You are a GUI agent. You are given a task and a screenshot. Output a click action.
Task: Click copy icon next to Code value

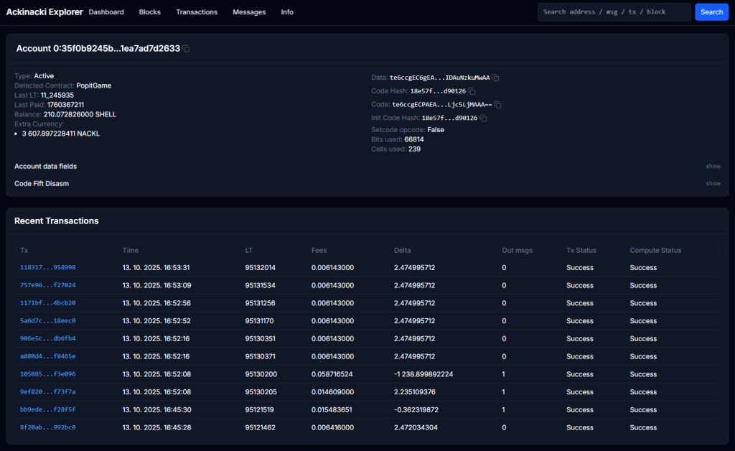(x=497, y=105)
